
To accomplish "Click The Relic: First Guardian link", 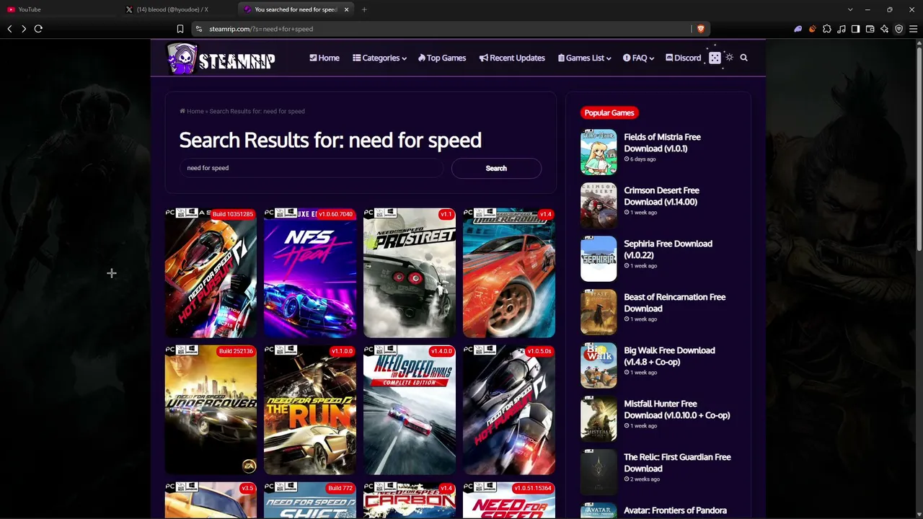I will 677,463.
